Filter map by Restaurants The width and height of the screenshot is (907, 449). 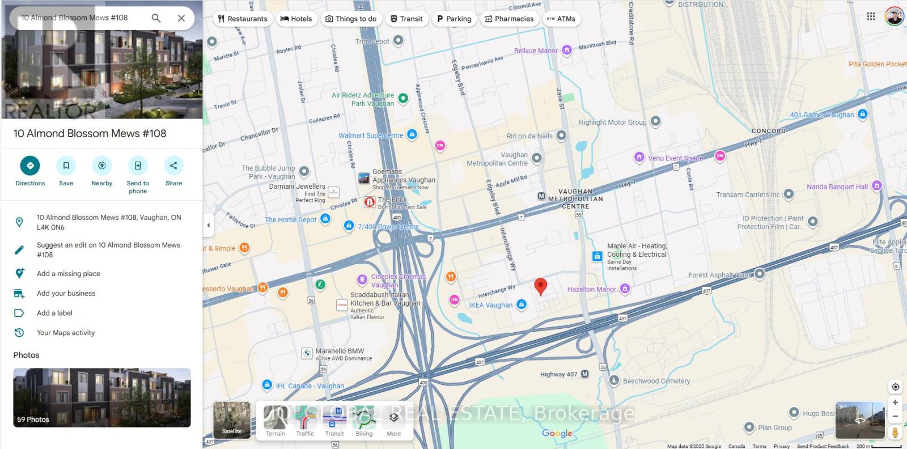pyautogui.click(x=243, y=19)
